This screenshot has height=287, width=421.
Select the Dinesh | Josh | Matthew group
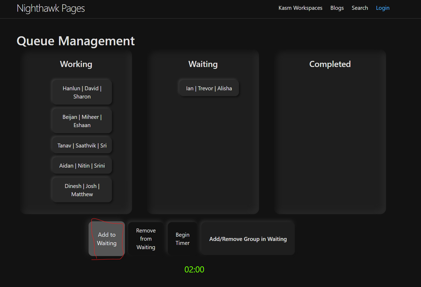[x=82, y=190]
